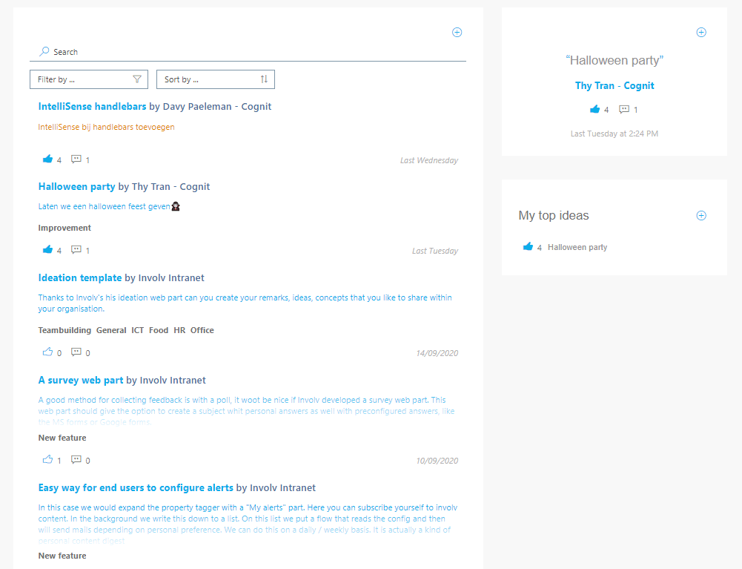Open comments on survey web part idea
The height and width of the screenshot is (569, 742).
point(76,460)
